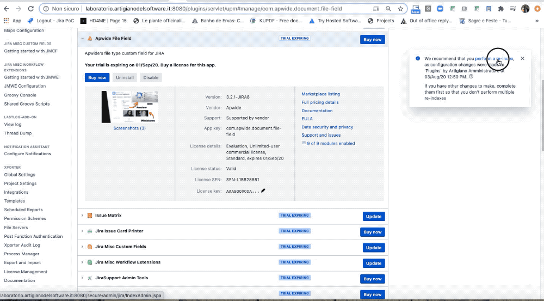Open Thread Dump in sidebar
This screenshot has height=301, width=544.
[x=18, y=133]
